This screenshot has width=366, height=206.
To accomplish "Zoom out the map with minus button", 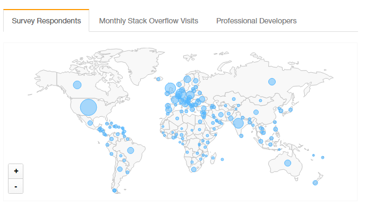I will [15, 186].
